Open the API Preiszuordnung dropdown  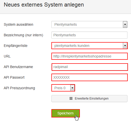click(63, 88)
